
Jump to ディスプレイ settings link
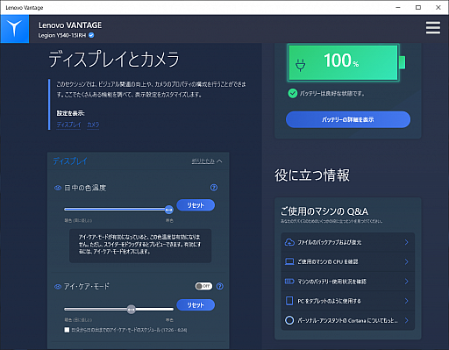tap(68, 125)
